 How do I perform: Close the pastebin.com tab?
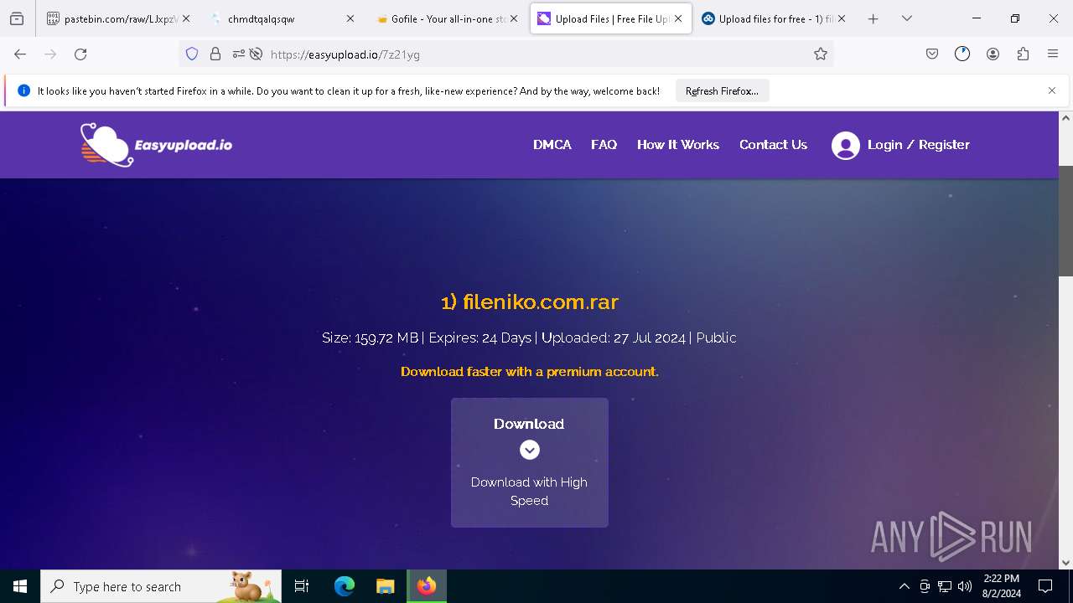[186, 18]
